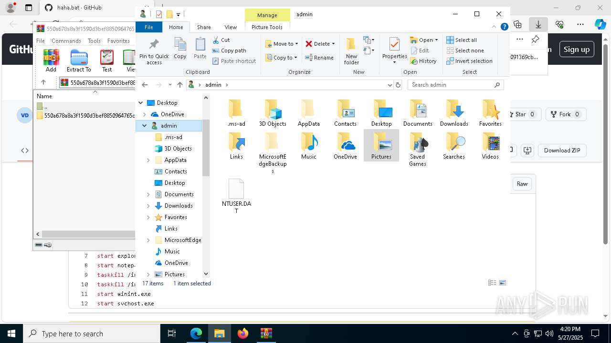Click the Windows Start button
Screen dimensions: 611x343
pyautogui.click(x=11, y=333)
